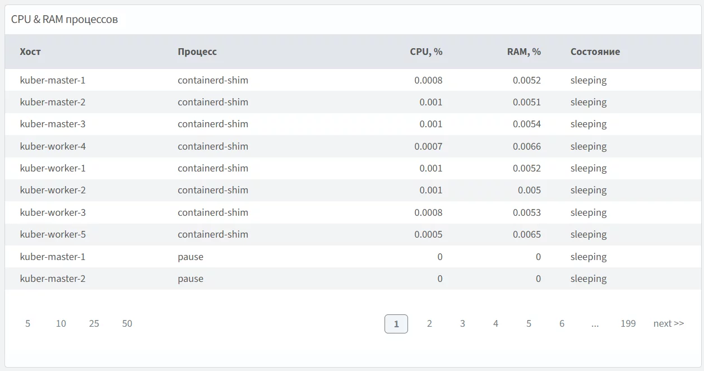This screenshot has height=371, width=704.
Task: Go to page 2
Action: pos(429,323)
